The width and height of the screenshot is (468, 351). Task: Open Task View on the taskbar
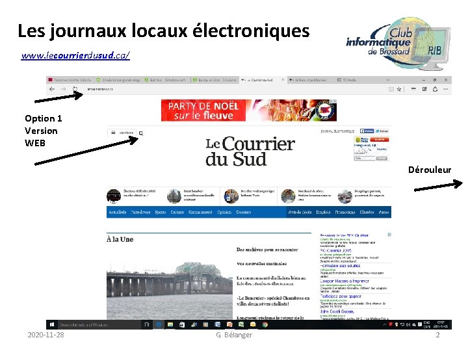pyautogui.click(x=146, y=324)
